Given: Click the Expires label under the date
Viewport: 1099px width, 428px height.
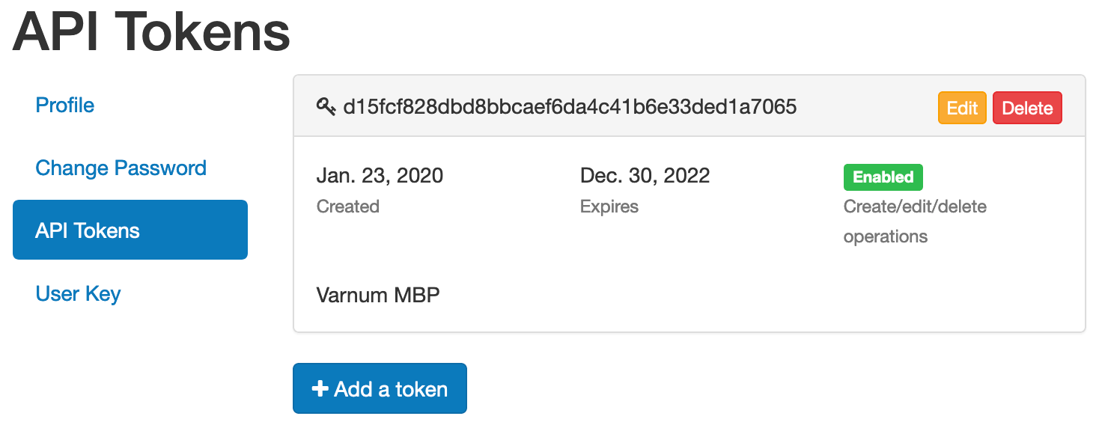Looking at the screenshot, I should [x=609, y=207].
